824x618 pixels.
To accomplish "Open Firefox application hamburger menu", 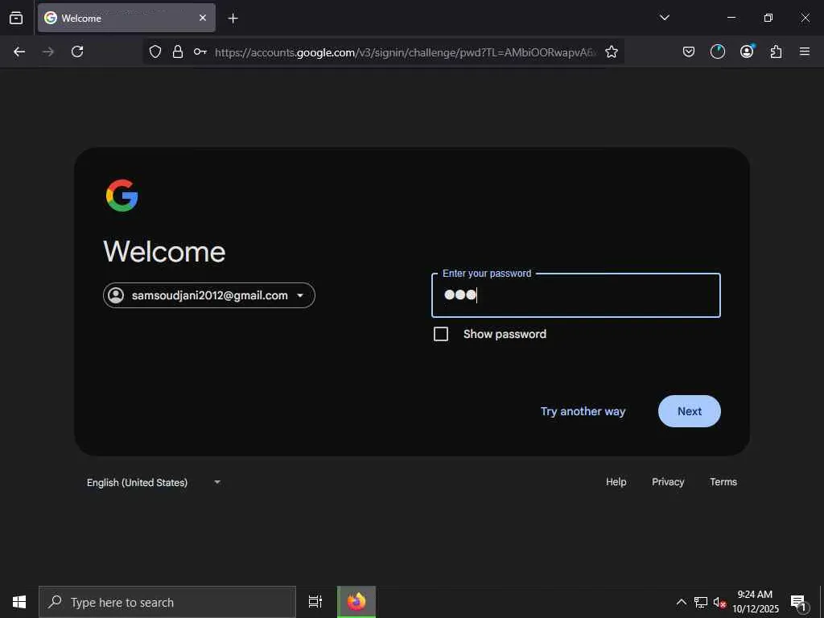I will pyautogui.click(x=805, y=51).
